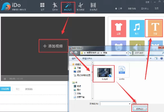
Task: Open the 首页 home tab icon
Action: pyautogui.click(x=42, y=7)
